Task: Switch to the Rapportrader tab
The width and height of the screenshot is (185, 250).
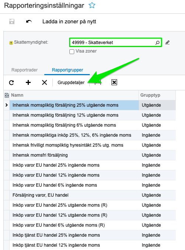Action: pos(24,70)
